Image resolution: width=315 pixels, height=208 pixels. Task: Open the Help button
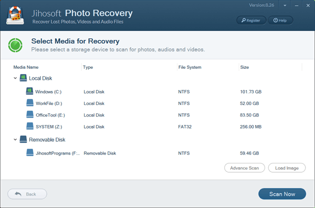(x=280, y=20)
